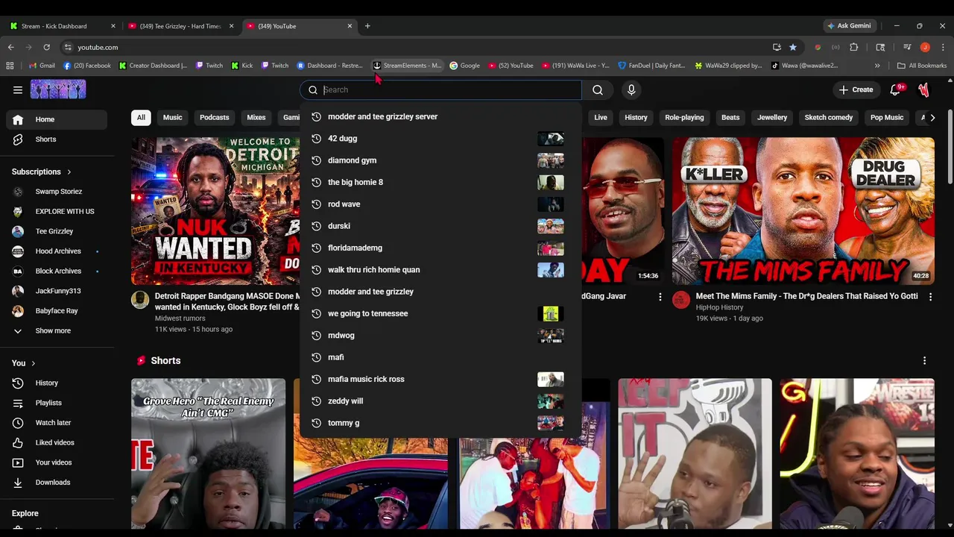954x537 pixels.
Task: Choose the 'diamond gym' search suggestion
Action: [x=440, y=160]
